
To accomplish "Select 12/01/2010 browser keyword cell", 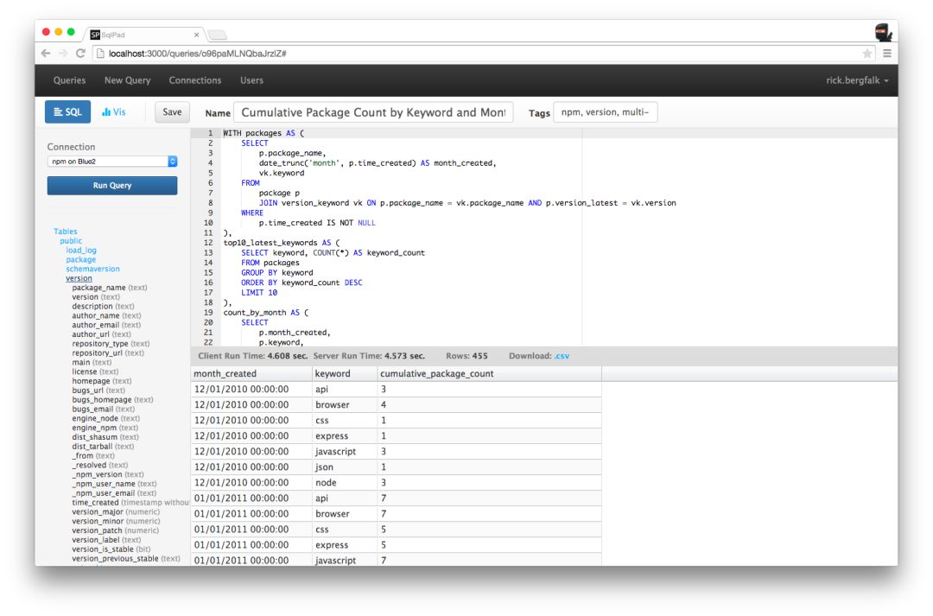I will pos(345,404).
